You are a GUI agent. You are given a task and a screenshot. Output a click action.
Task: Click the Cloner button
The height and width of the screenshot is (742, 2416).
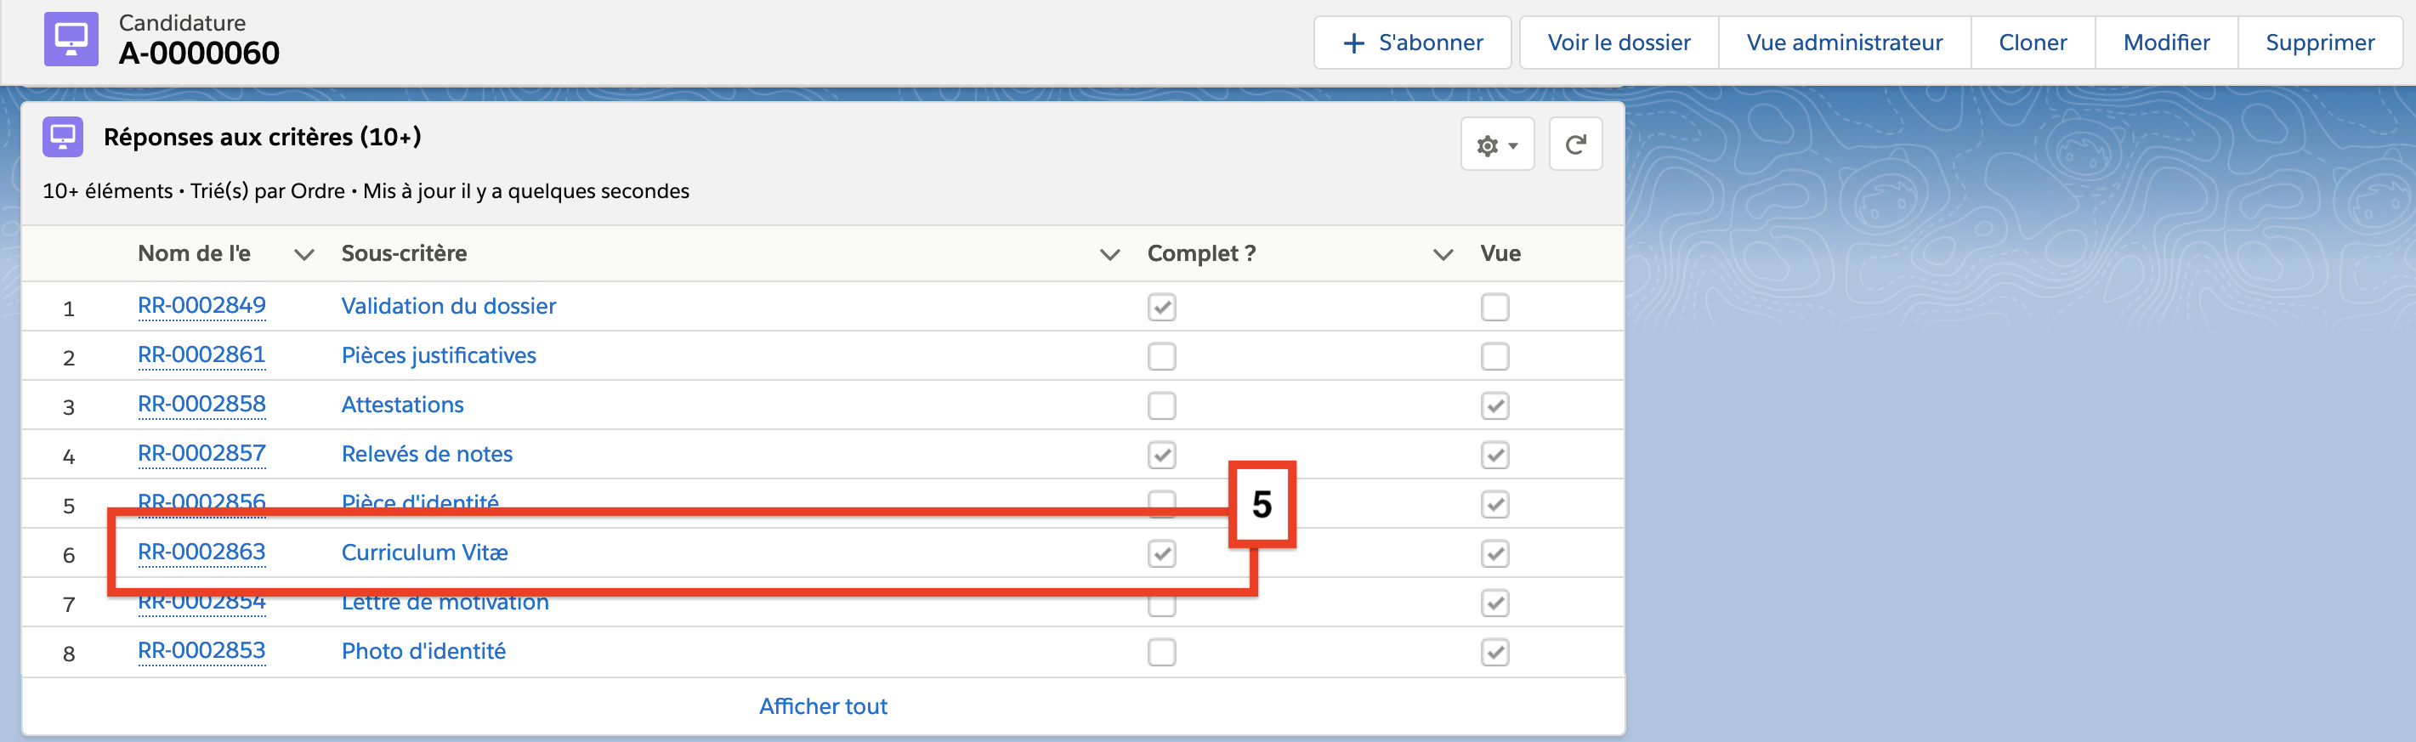pos(2032,43)
